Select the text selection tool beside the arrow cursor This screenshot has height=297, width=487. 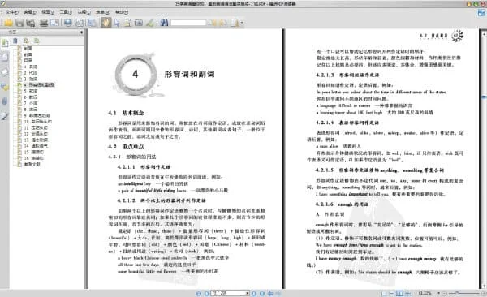(x=127, y=23)
